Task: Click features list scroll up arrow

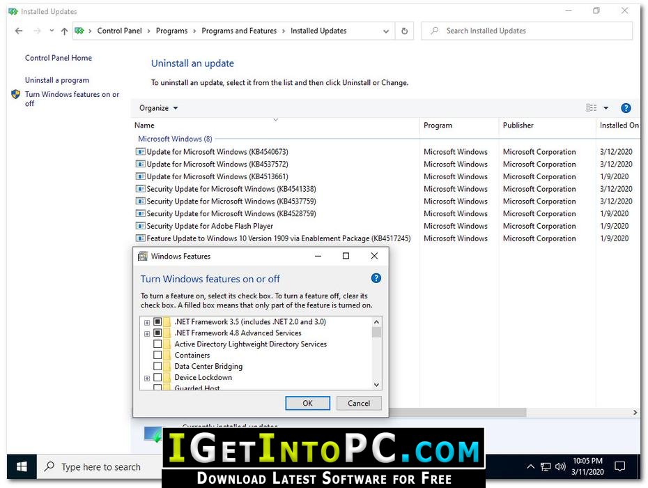Action: [x=376, y=322]
